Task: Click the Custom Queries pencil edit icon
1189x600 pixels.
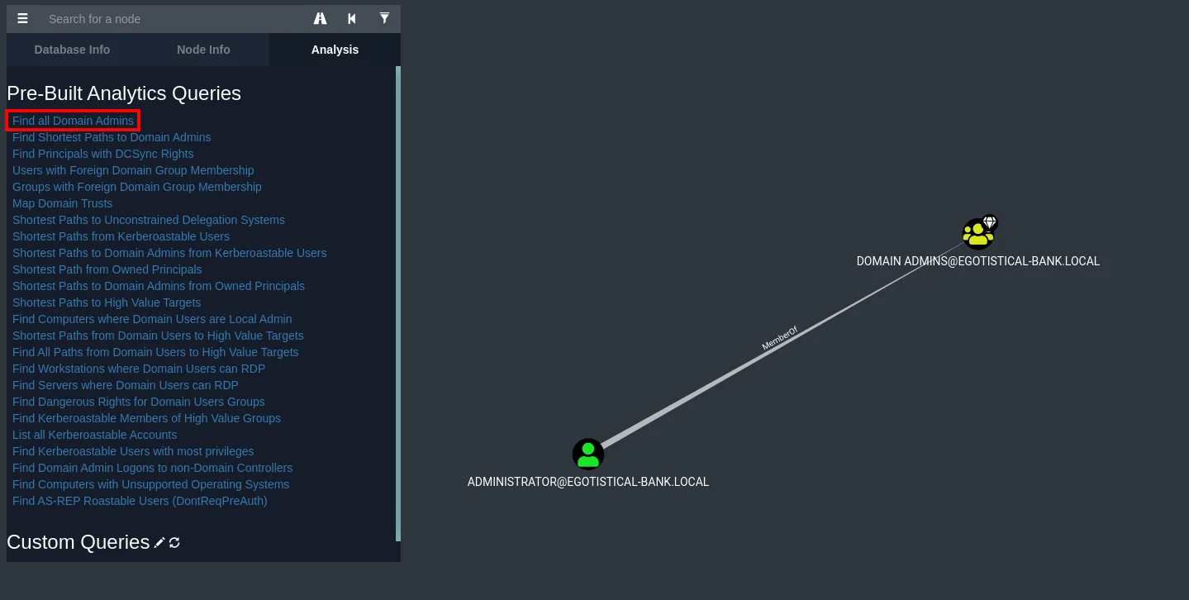Action: coord(159,543)
